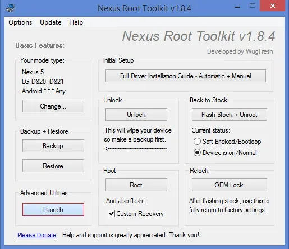Click the 'And also flash:' label
289x249 pixels.
coord(125,201)
